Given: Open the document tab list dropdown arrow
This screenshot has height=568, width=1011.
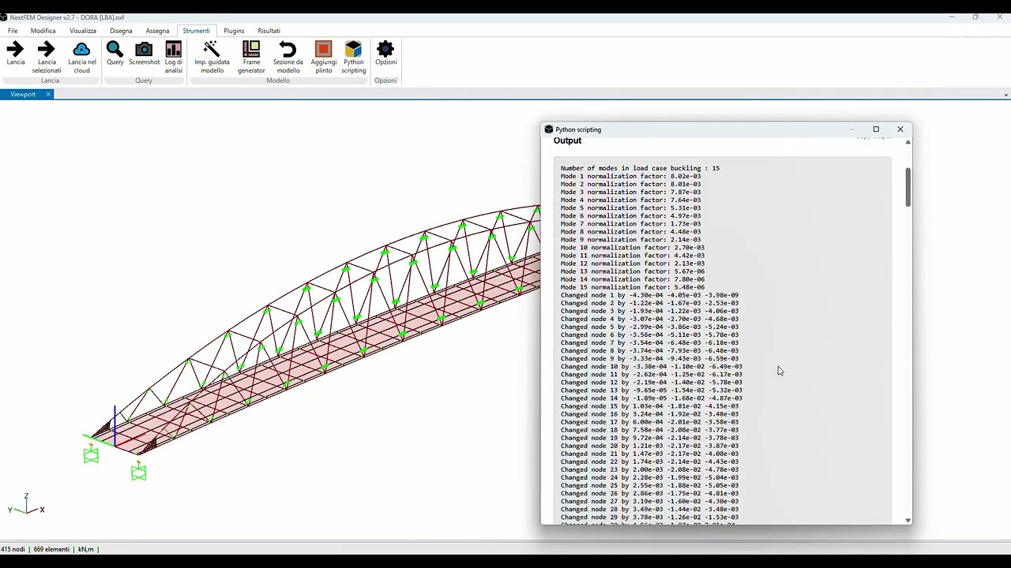Looking at the screenshot, I should coord(1005,95).
